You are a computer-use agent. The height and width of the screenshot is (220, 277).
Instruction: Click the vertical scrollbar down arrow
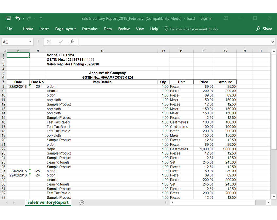[x=274, y=197]
